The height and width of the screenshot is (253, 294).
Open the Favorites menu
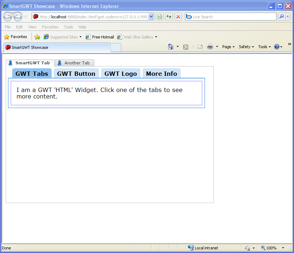[50, 27]
